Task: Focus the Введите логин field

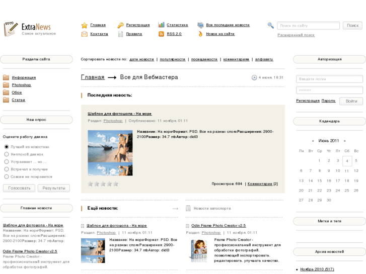Action: (329, 79)
